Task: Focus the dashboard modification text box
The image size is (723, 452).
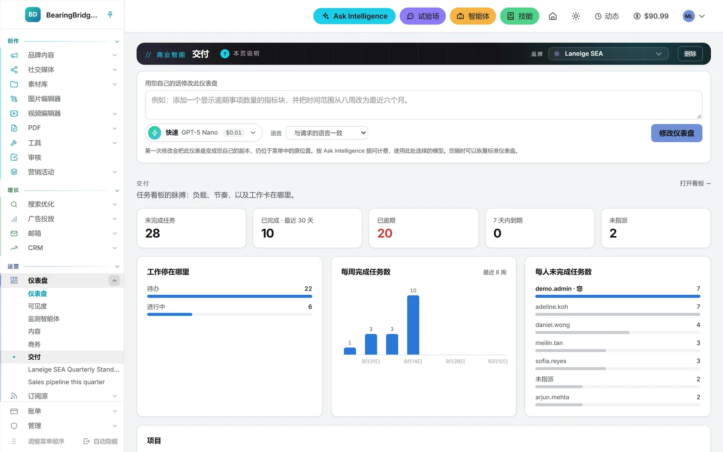Action: pos(424,105)
